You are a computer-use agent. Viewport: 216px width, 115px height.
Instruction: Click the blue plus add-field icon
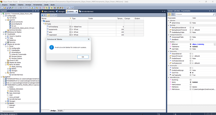point(42,15)
